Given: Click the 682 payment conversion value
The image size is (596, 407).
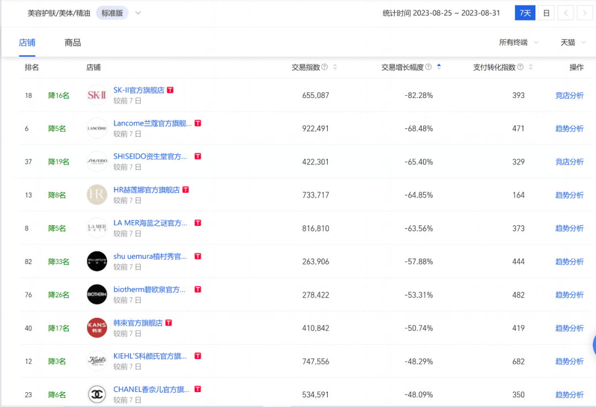Looking at the screenshot, I should [x=518, y=361].
